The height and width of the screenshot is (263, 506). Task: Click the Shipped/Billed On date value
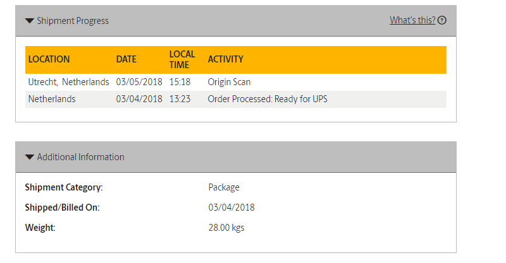coord(231,207)
